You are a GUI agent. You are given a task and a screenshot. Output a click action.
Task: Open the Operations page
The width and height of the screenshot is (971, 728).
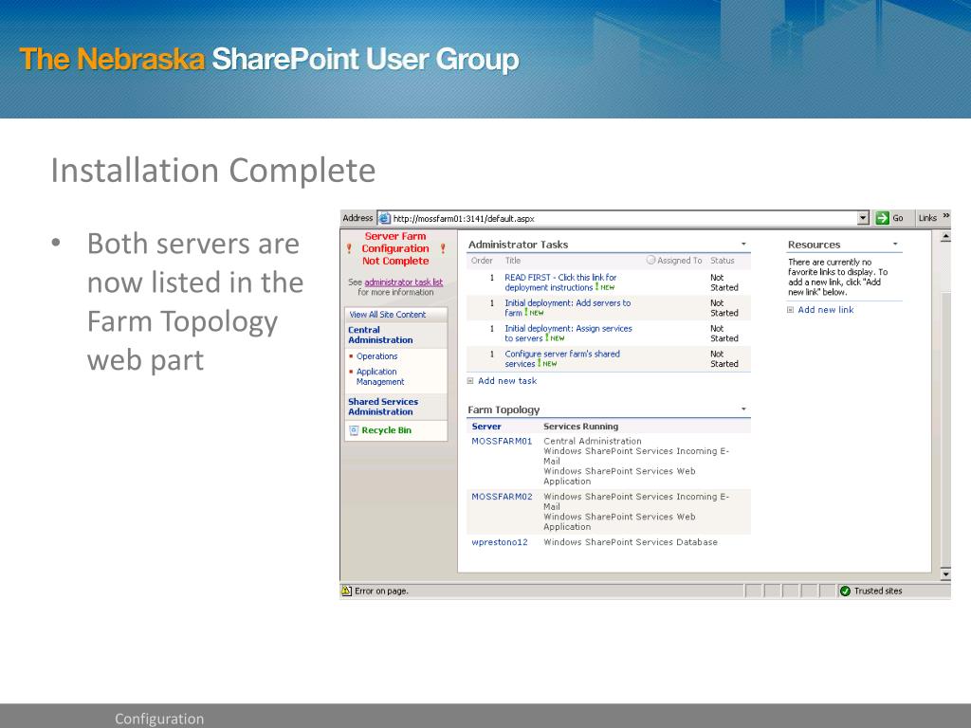[377, 356]
